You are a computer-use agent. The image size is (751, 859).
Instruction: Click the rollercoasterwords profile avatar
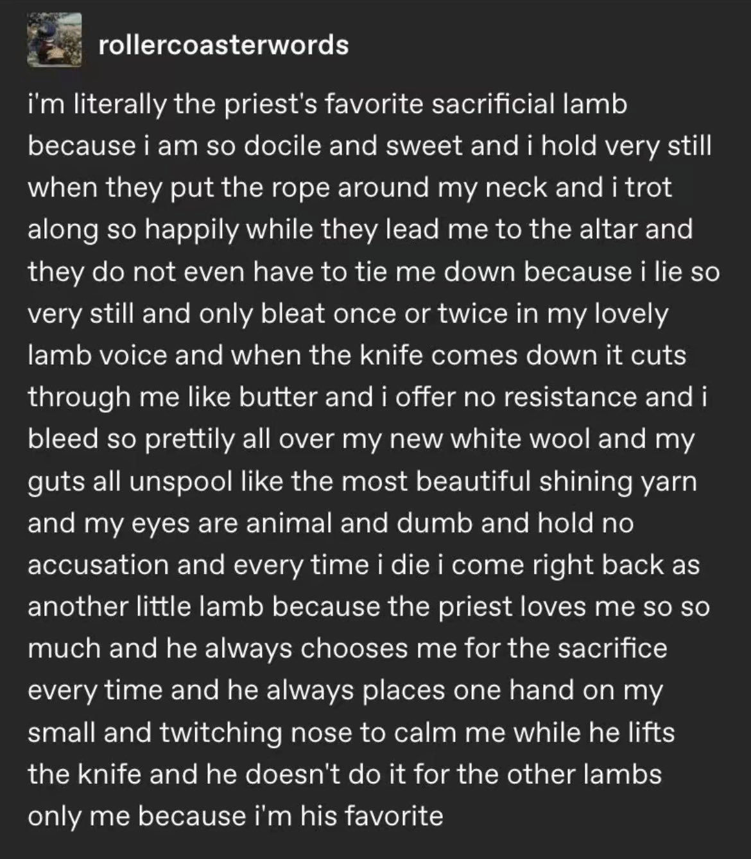click(x=55, y=40)
